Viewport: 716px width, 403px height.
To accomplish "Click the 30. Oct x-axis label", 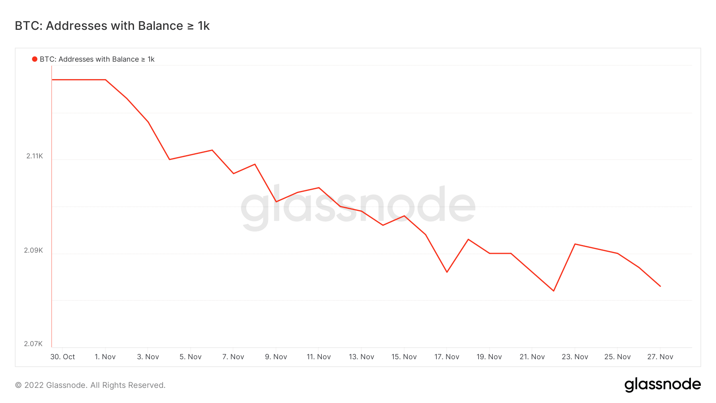I will (x=62, y=357).
